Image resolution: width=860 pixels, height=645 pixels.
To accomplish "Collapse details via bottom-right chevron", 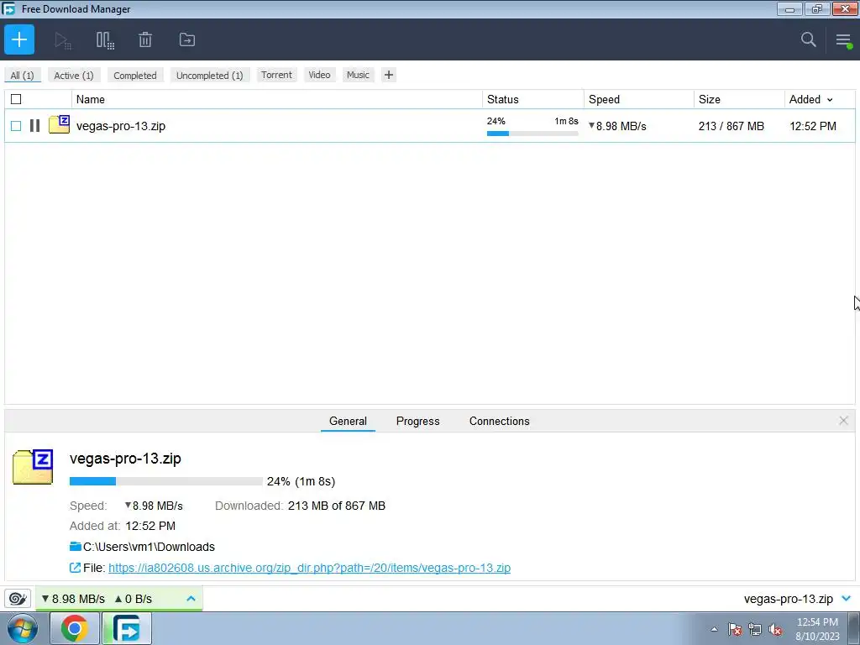I will tap(847, 598).
